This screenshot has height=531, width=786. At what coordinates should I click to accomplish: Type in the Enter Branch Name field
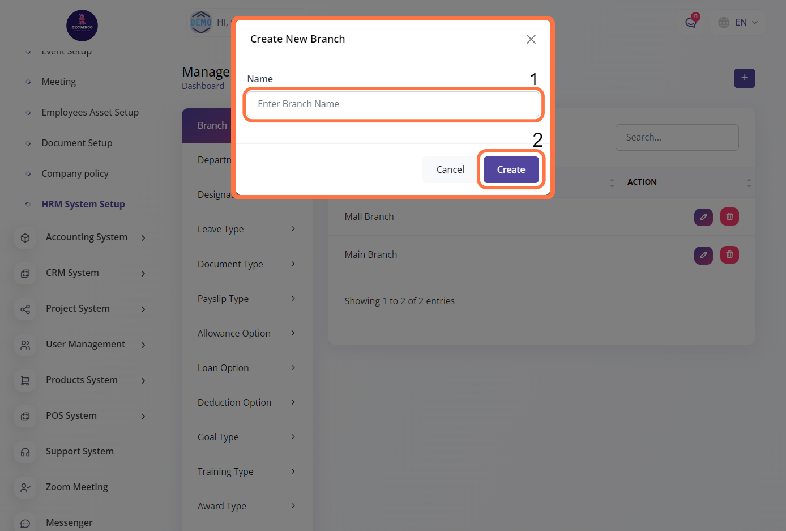click(x=393, y=104)
